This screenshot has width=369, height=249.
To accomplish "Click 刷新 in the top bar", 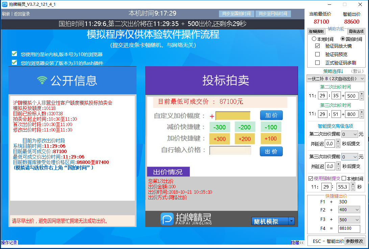I will pos(6,14).
